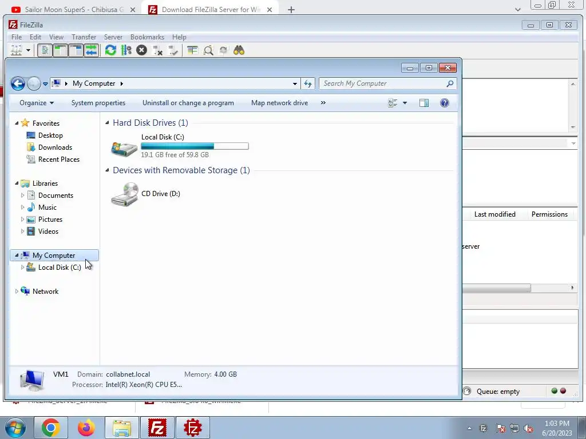This screenshot has width=586, height=439.
Task: Expand the Documents library node
Action: tap(22, 195)
